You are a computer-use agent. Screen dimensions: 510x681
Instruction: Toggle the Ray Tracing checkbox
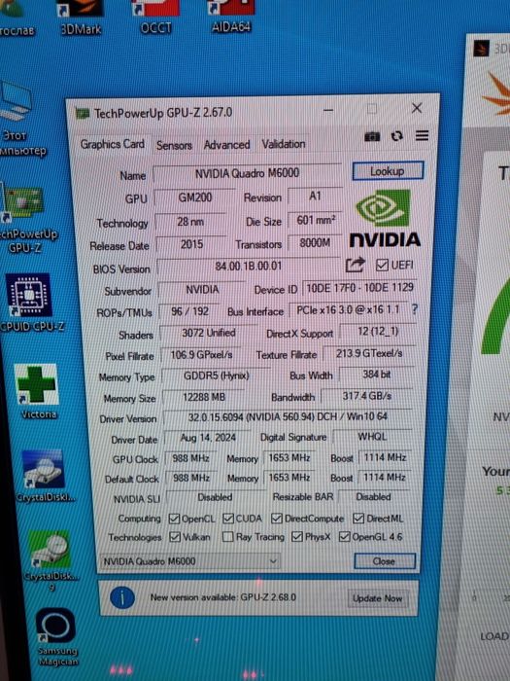[227, 537]
